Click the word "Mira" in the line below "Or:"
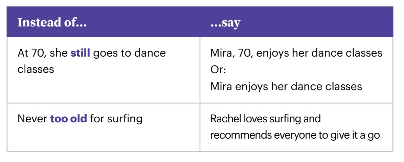 [x=221, y=86]
